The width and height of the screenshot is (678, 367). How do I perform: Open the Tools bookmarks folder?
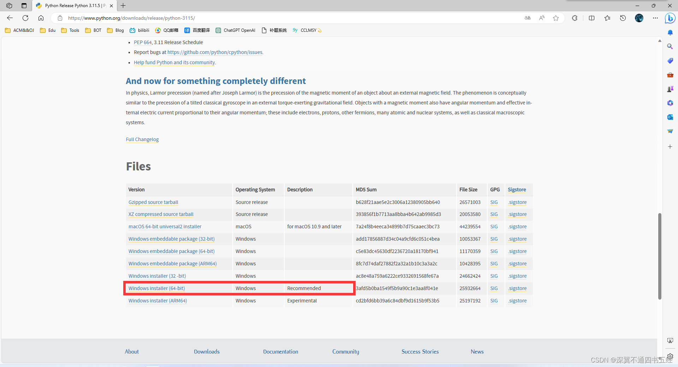70,30
